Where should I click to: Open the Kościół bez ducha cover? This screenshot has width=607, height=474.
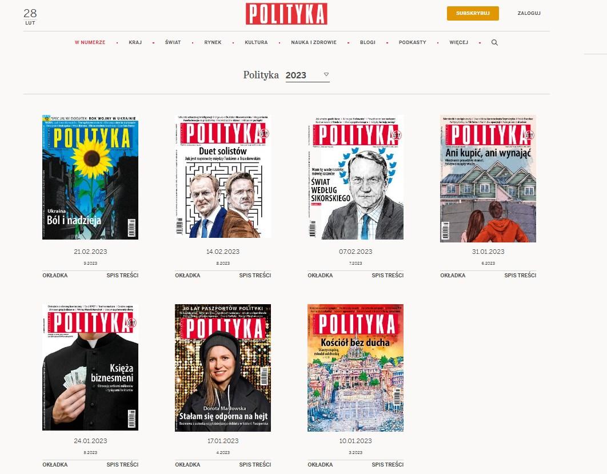click(356, 368)
